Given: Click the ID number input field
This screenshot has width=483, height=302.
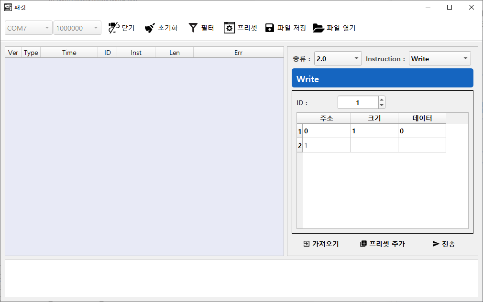Looking at the screenshot, I should pyautogui.click(x=357, y=103).
